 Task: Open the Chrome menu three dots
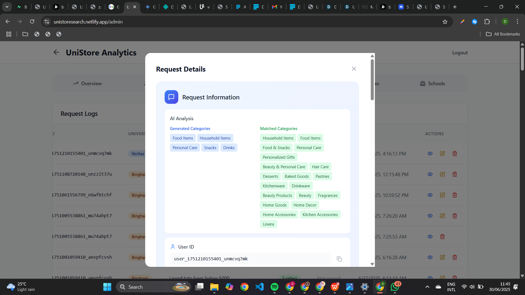click(517, 22)
